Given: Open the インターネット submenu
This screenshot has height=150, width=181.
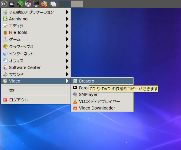Looking at the screenshot, I should pyautogui.click(x=36, y=54).
